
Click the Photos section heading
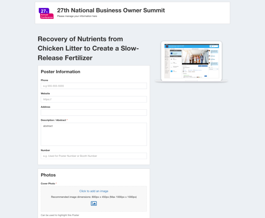pyautogui.click(x=48, y=175)
